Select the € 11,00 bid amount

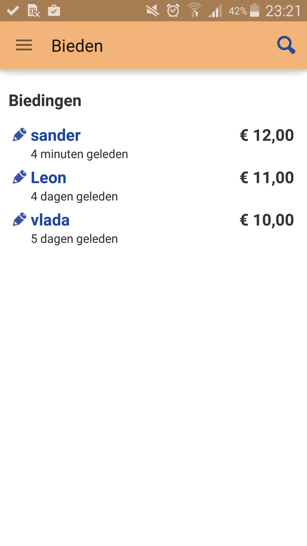(x=267, y=178)
